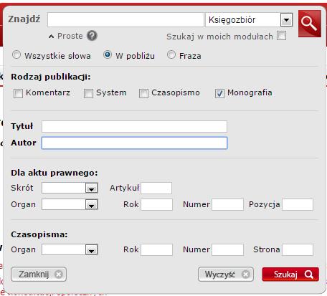
Task: Click the red Szukaj button
Action: (x=290, y=274)
